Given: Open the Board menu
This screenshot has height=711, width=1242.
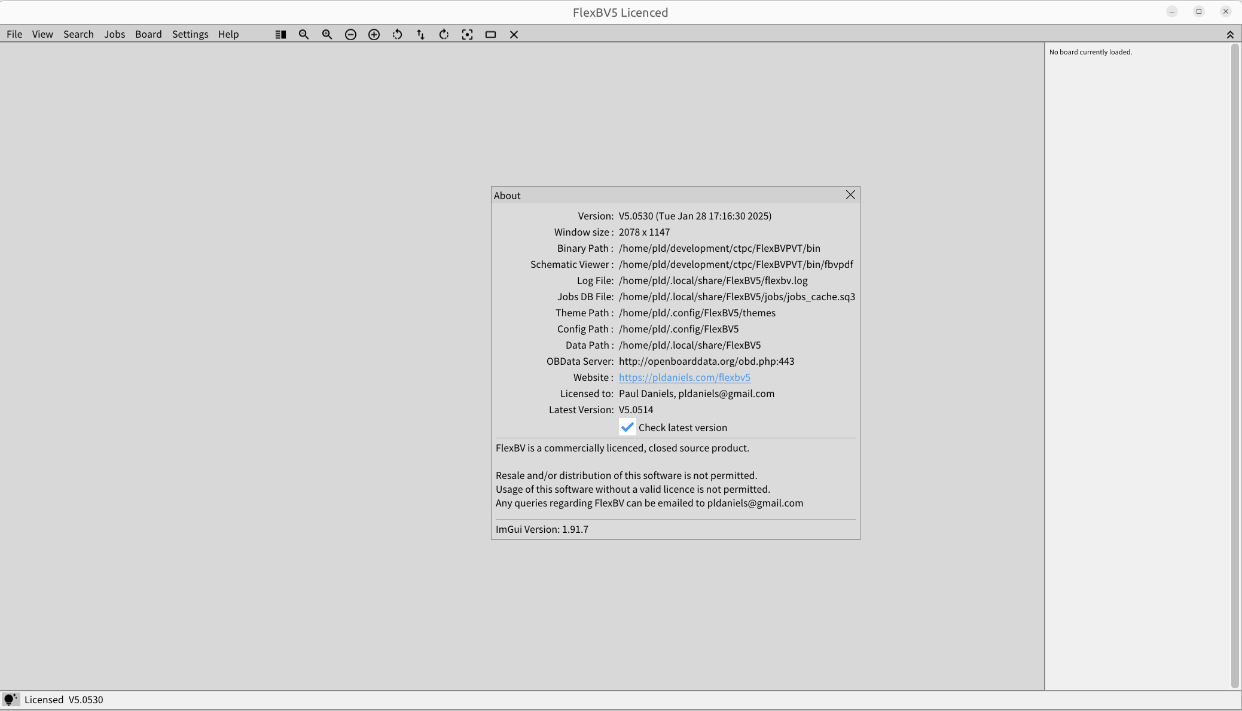Looking at the screenshot, I should coord(148,34).
